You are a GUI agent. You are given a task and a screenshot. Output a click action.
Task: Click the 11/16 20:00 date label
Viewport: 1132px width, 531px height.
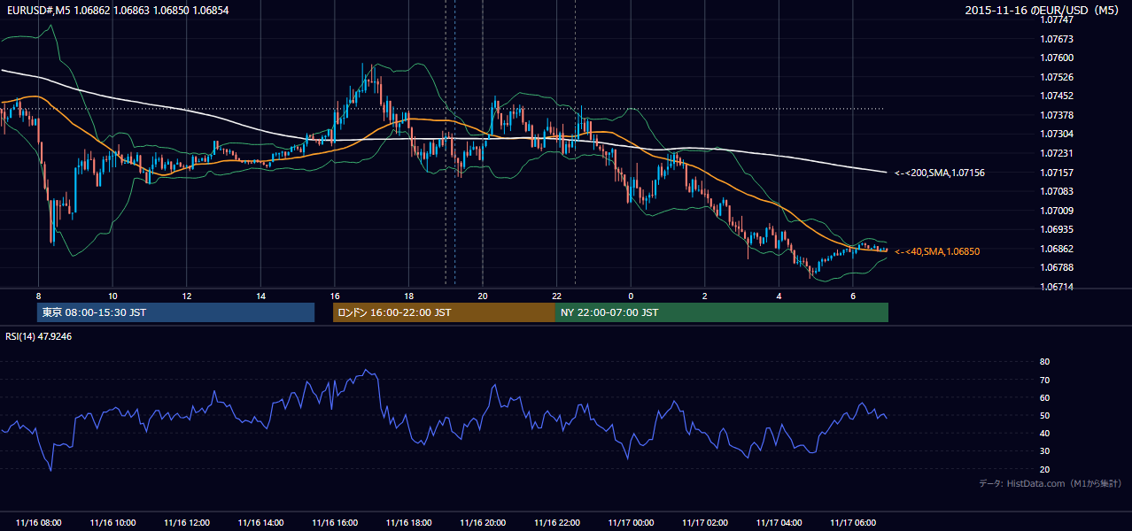483,523
